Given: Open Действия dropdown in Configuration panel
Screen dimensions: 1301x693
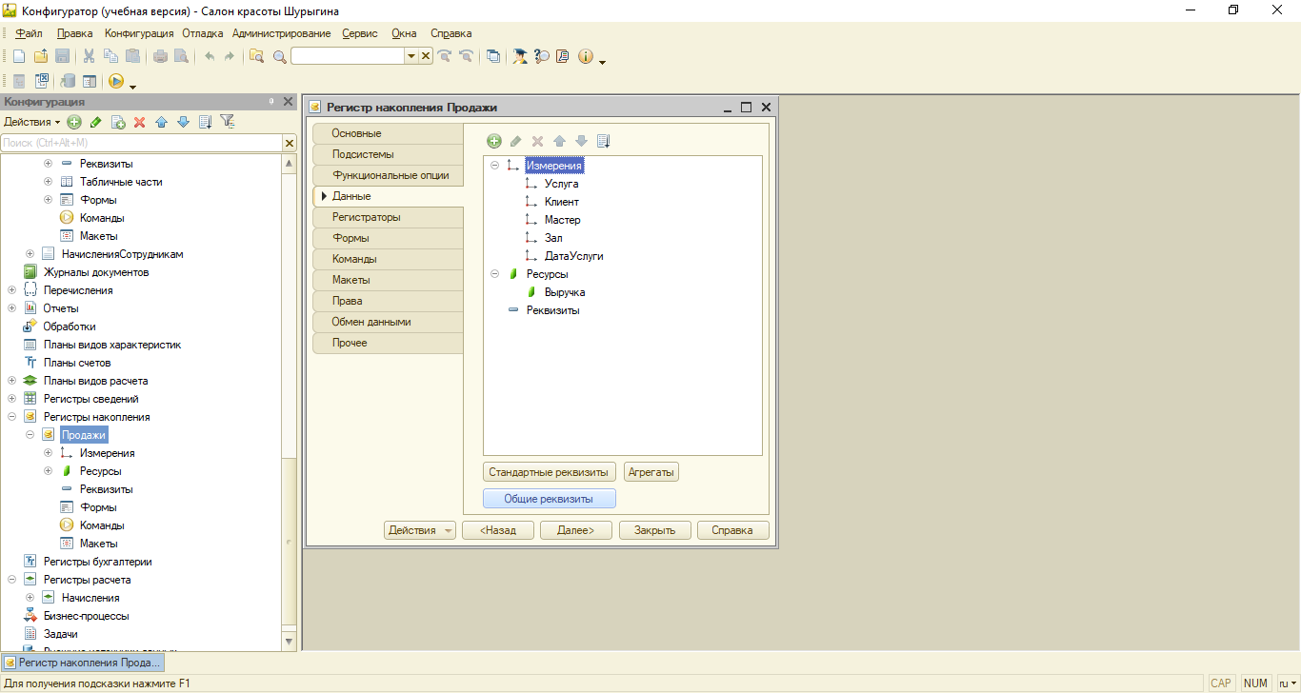Looking at the screenshot, I should coord(31,122).
